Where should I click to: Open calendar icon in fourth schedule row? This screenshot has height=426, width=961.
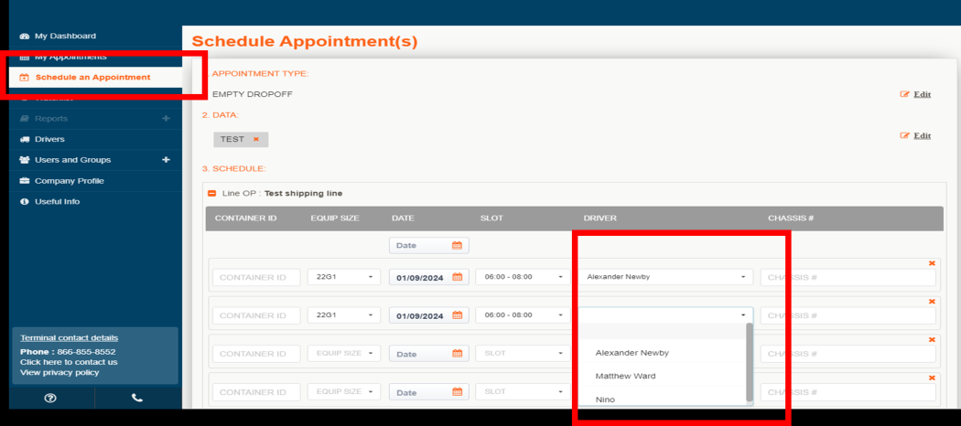click(458, 392)
